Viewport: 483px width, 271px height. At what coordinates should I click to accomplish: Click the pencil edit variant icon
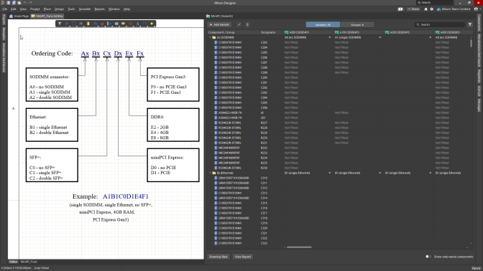239,24
